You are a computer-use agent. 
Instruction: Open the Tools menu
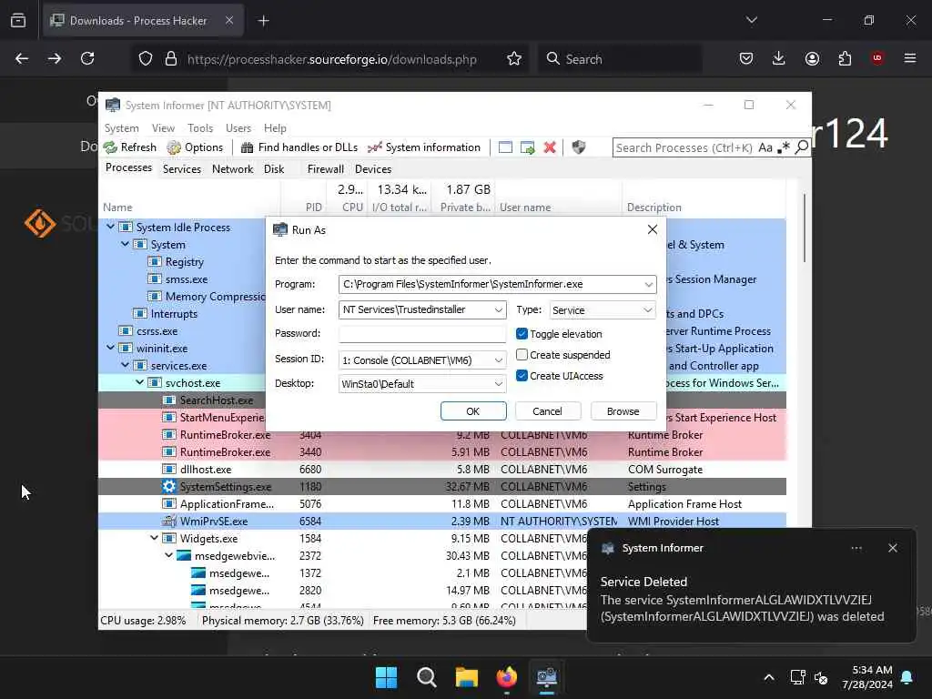point(200,127)
